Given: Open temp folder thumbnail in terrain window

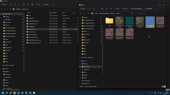Looking at the screenshot, I should 109,22.
